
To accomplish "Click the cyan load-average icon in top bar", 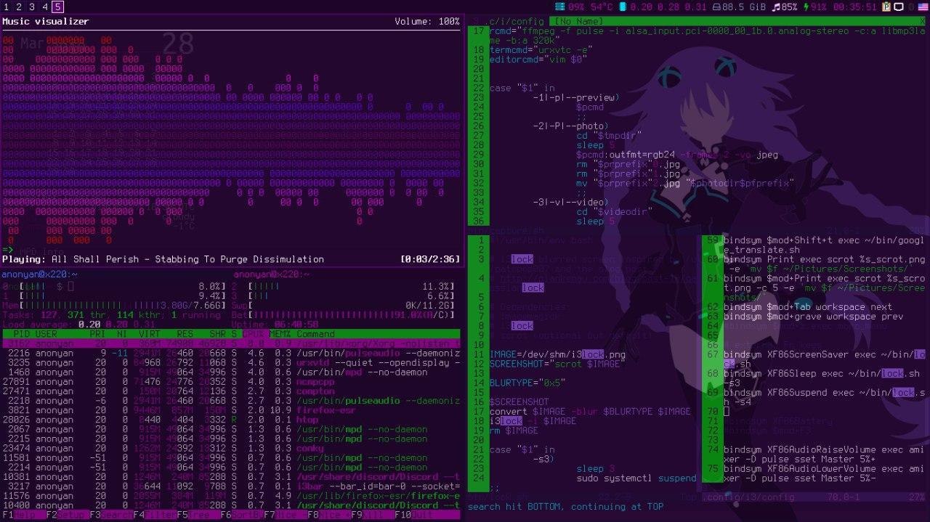I will 621,7.
